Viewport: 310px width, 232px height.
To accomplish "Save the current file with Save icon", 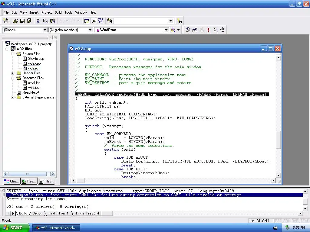I will coord(22,21).
